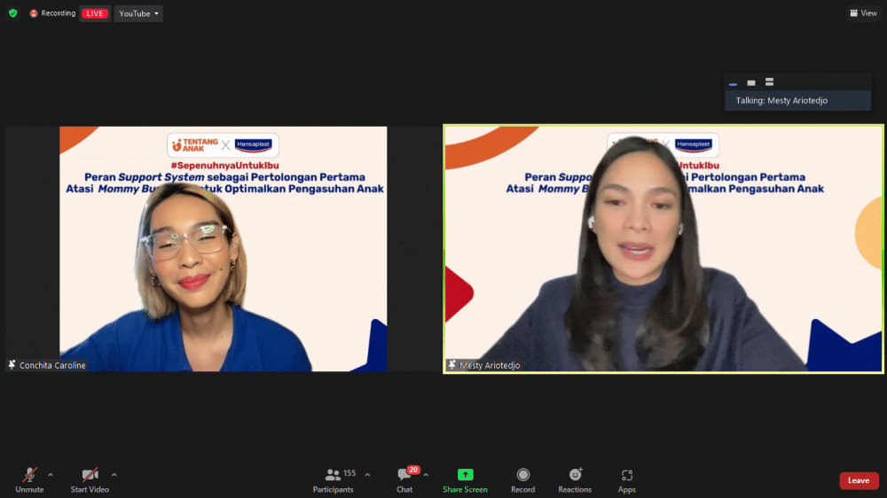Open the Reactions menu

click(575, 480)
